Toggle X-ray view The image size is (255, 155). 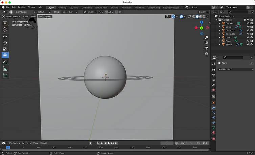click(189, 17)
